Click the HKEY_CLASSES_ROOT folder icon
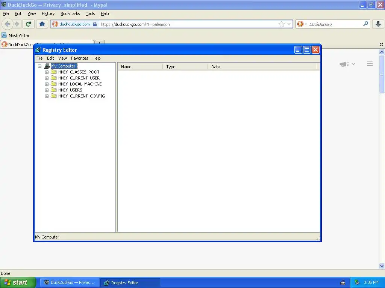Viewport: 385px width, 288px height. [53, 72]
